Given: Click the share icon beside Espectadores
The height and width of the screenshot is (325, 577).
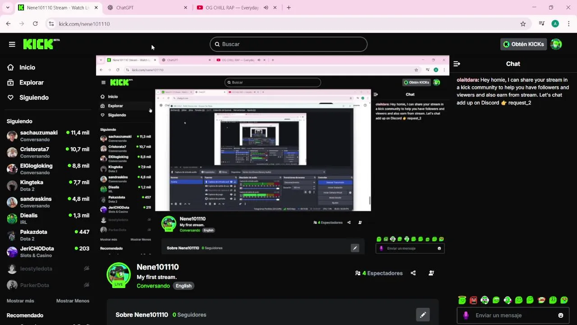Looking at the screenshot, I should tap(413, 273).
